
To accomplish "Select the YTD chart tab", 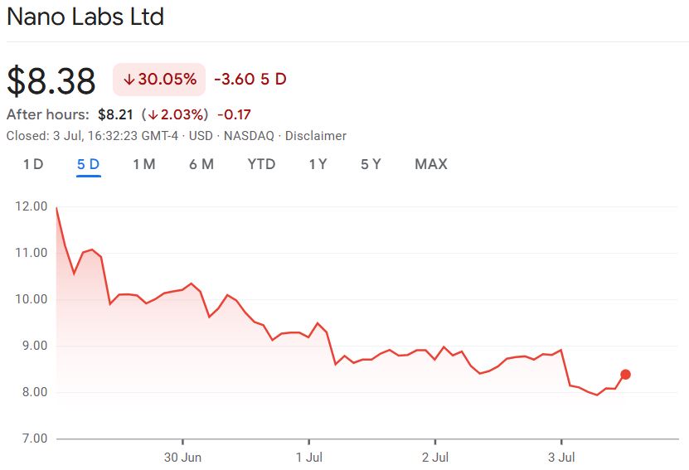I will click(261, 164).
